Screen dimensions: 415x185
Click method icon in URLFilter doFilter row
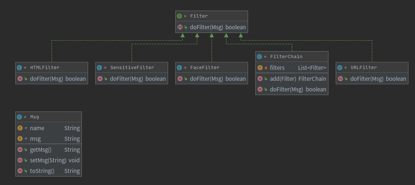[340, 79]
